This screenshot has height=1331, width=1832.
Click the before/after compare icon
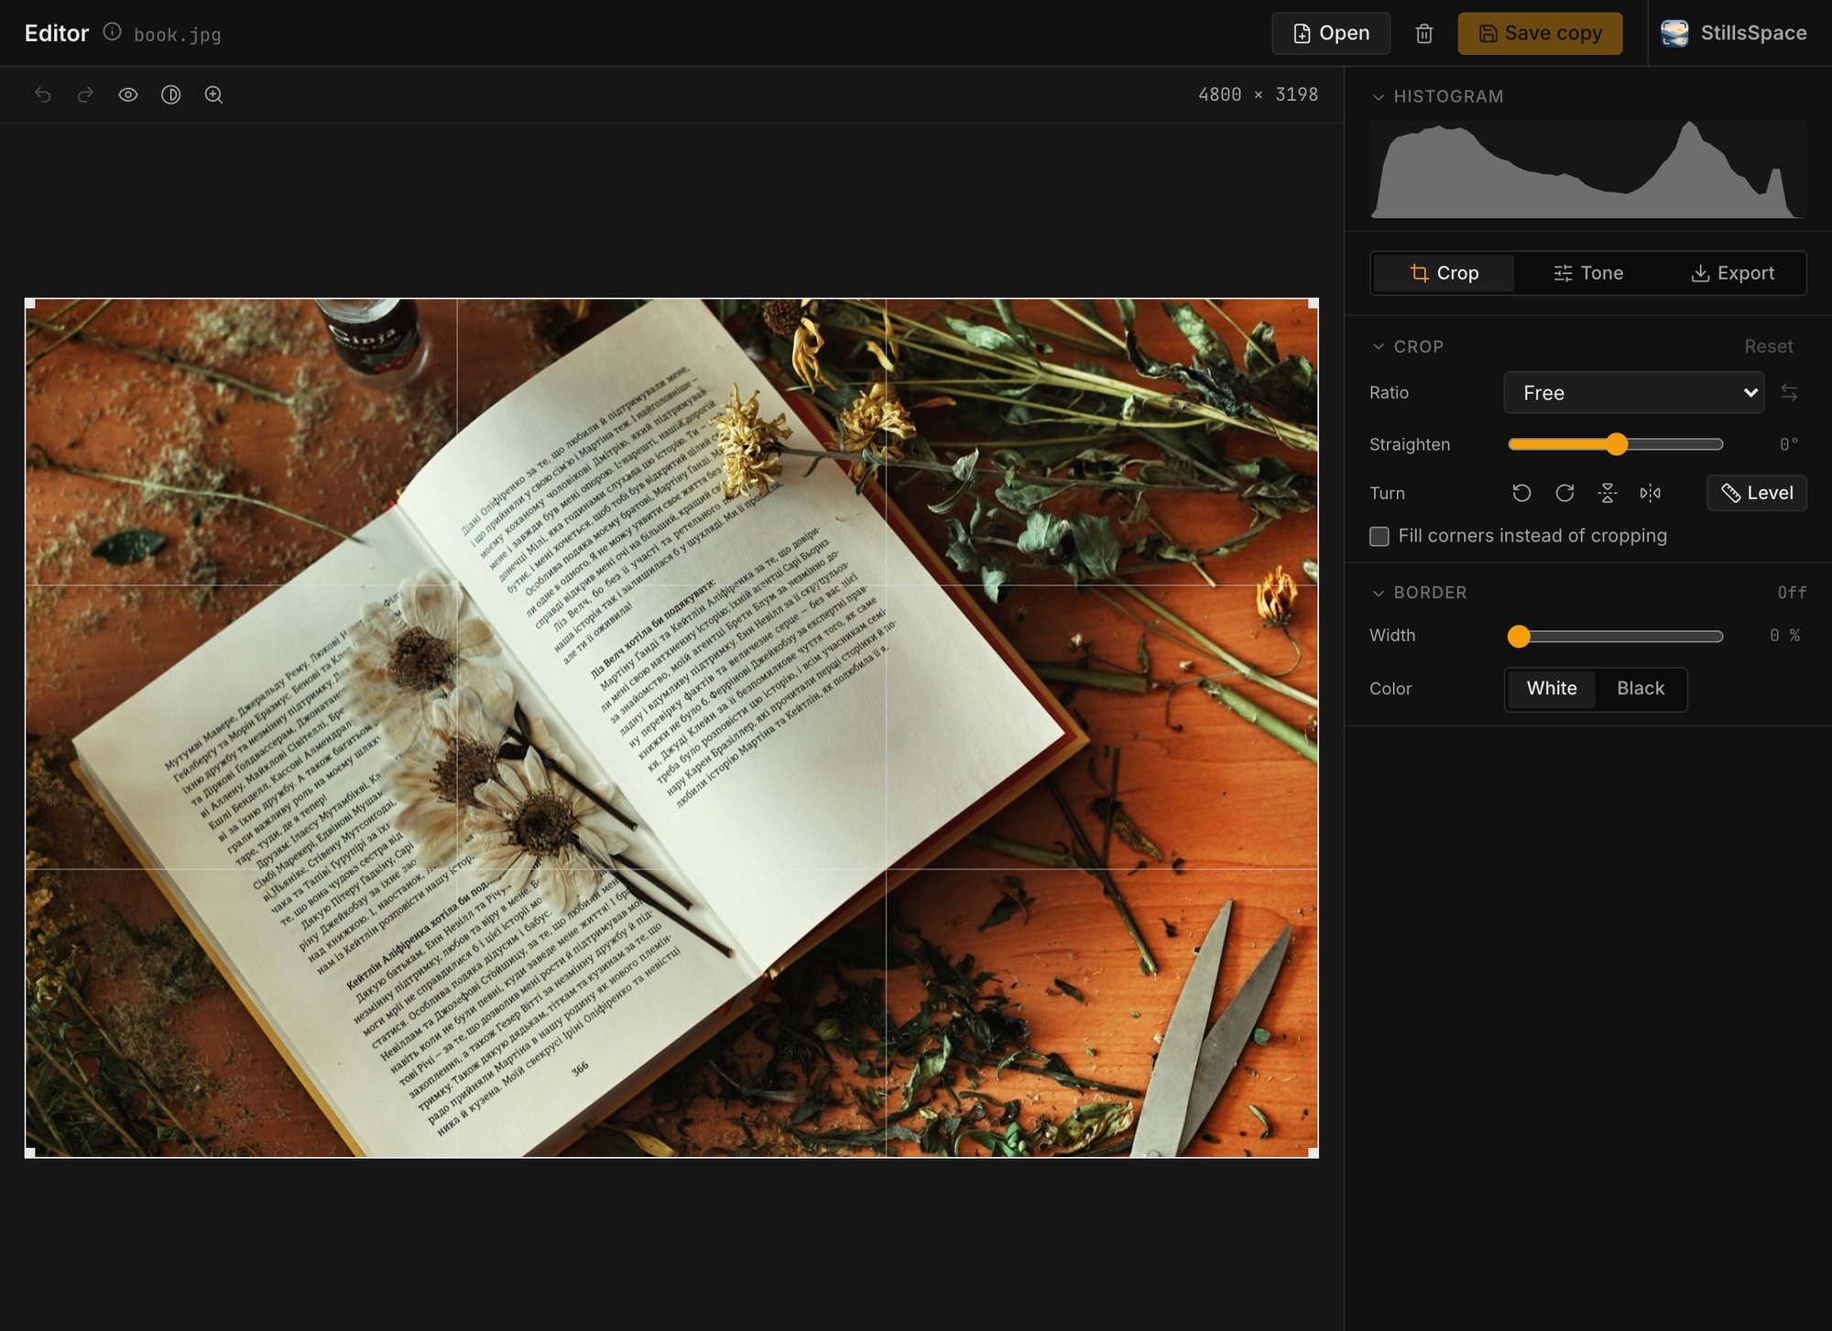click(x=170, y=94)
